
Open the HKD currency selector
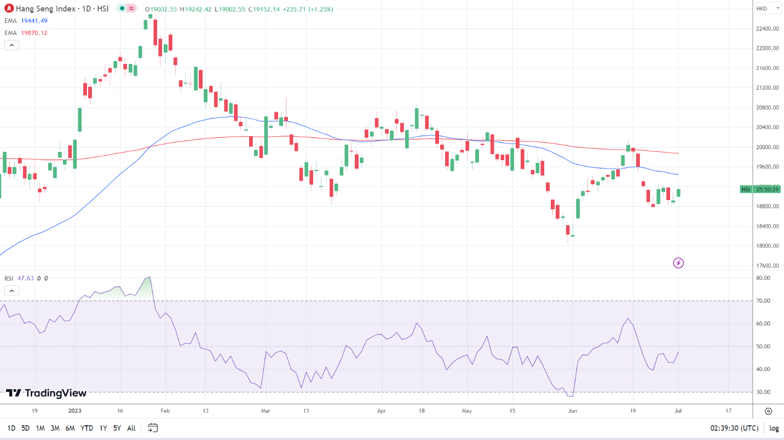(x=768, y=8)
